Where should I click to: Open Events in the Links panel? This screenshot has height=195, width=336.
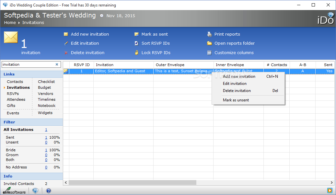point(13,113)
